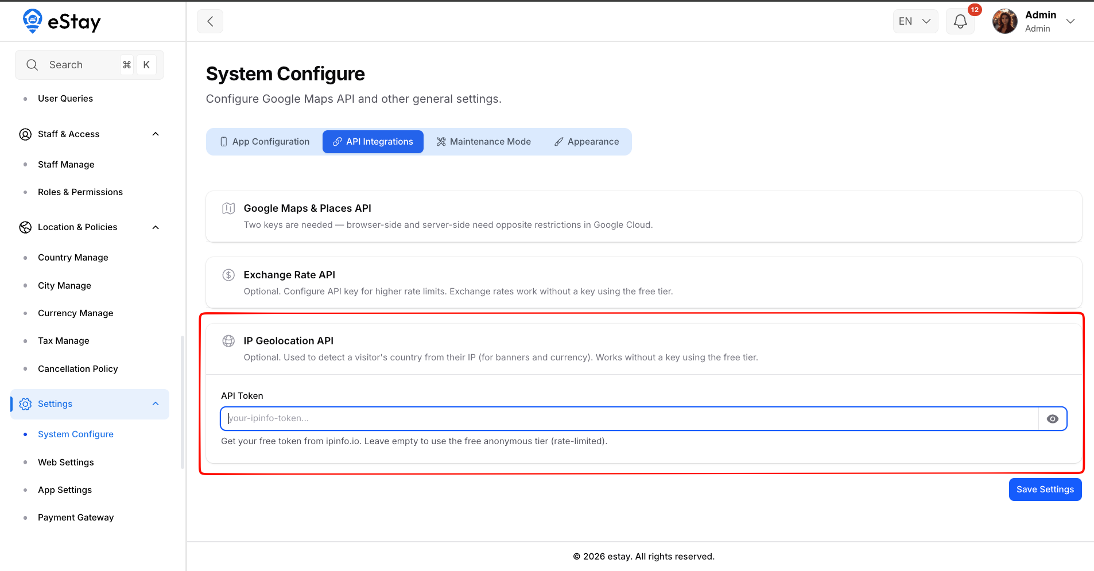Open Tax Manage
The height and width of the screenshot is (571, 1094).
pos(64,341)
